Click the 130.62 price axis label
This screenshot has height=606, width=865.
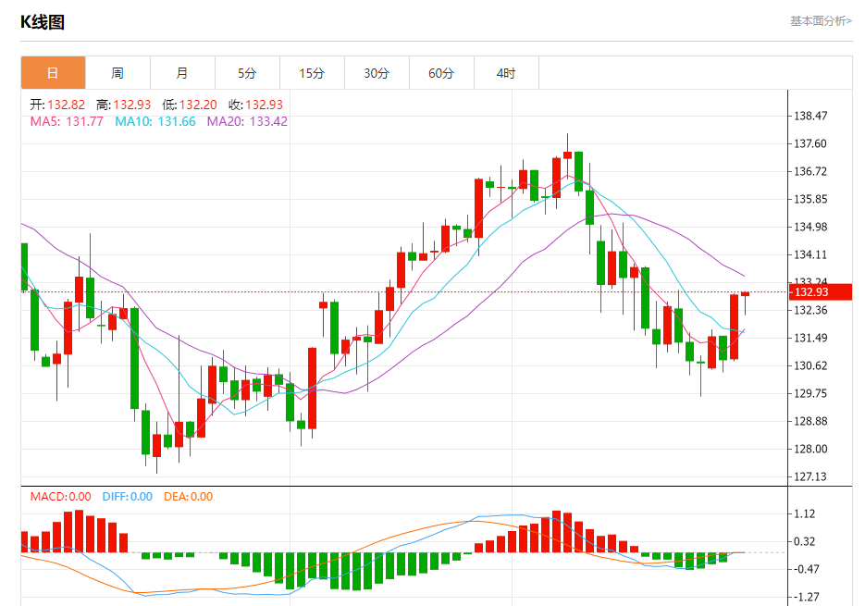[810, 365]
